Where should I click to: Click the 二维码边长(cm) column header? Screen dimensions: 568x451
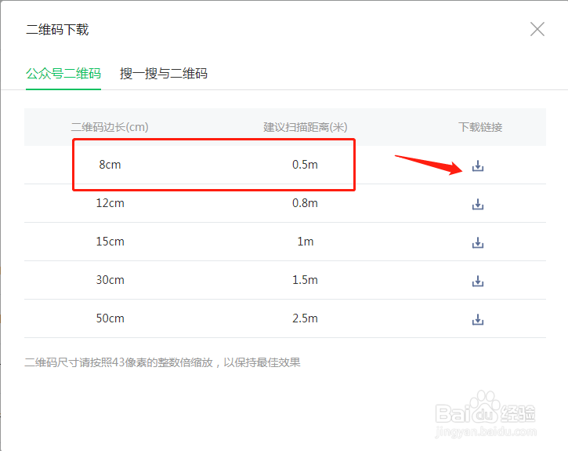tap(110, 127)
